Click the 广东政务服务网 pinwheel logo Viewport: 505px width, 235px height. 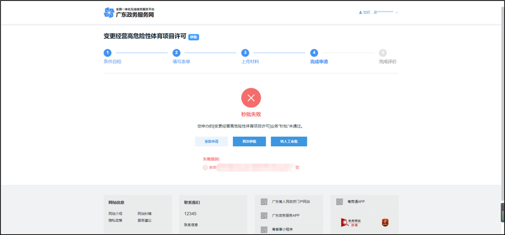[x=109, y=13]
